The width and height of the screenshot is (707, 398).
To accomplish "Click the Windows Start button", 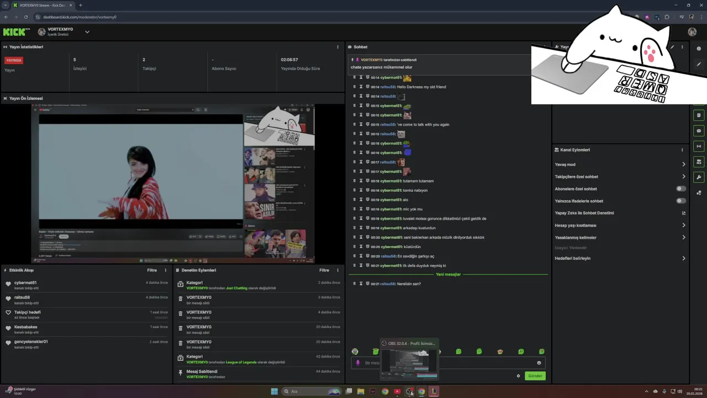I will (274, 391).
